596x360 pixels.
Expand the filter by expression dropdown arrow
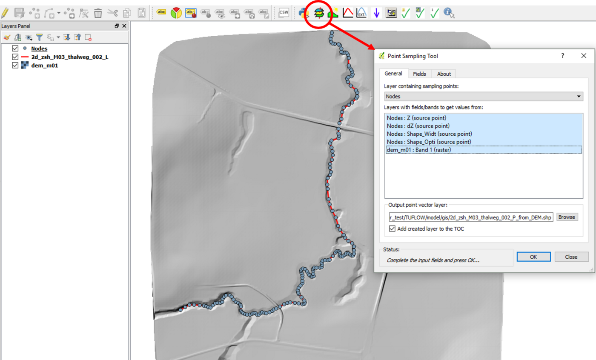pos(59,37)
